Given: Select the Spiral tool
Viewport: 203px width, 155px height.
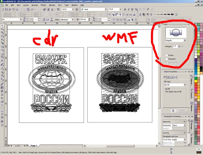Looking at the screenshot, I should tap(2, 125).
